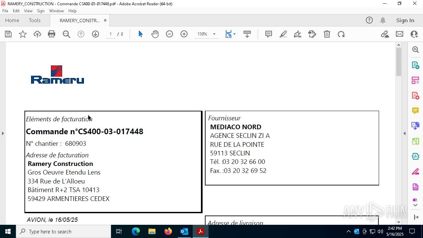Open Fill & Sign tool in sidebar

point(415,172)
